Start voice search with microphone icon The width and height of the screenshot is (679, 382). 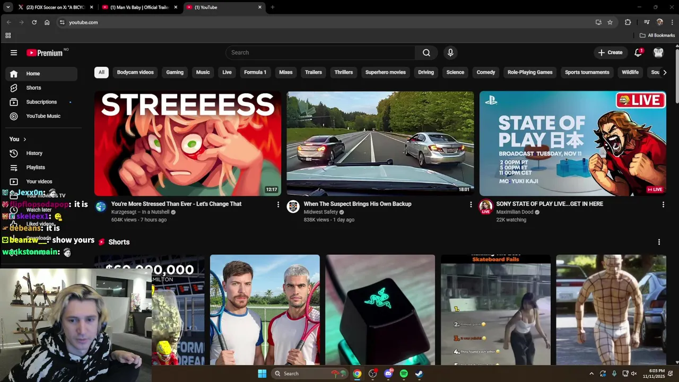click(450, 53)
